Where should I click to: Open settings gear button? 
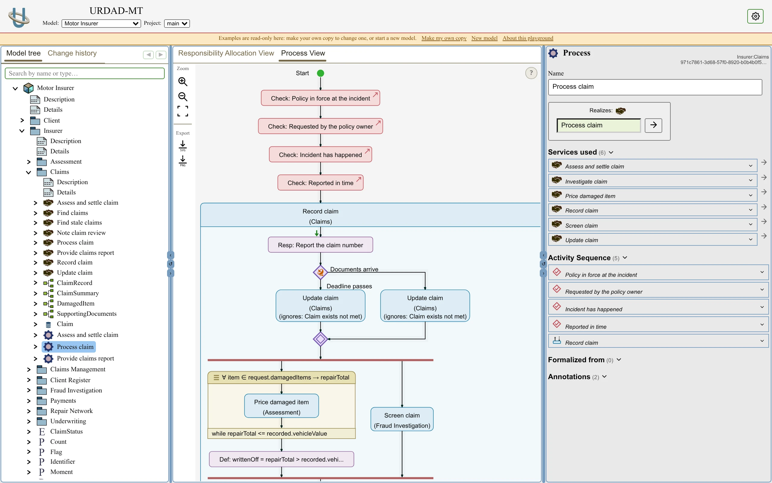coord(755,16)
